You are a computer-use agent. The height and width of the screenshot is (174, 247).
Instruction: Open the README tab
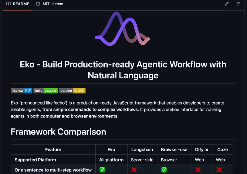pos(18,4)
